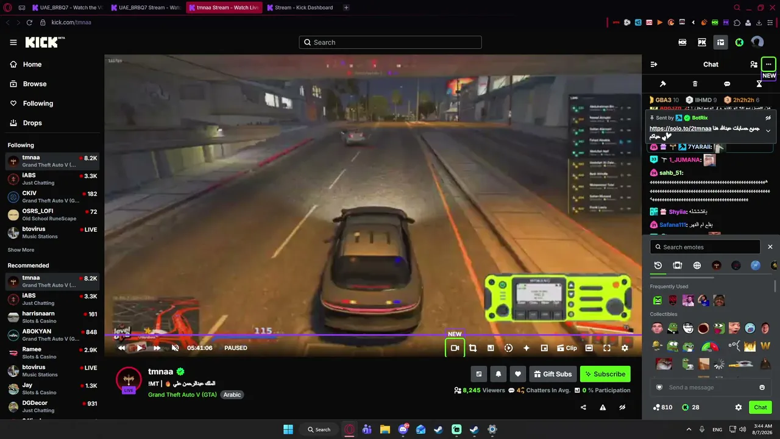This screenshot has height=439, width=780.
Task: Open the ABOKYAN recommended channel
Action: tap(52, 335)
